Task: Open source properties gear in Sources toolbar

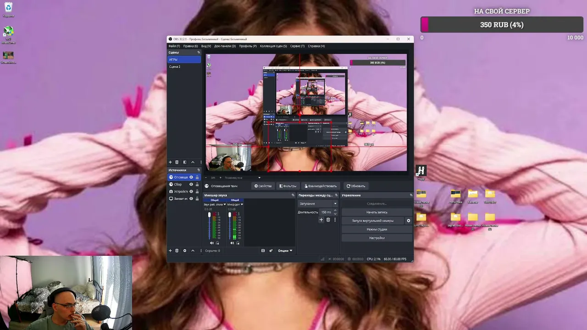Action: coord(185,251)
